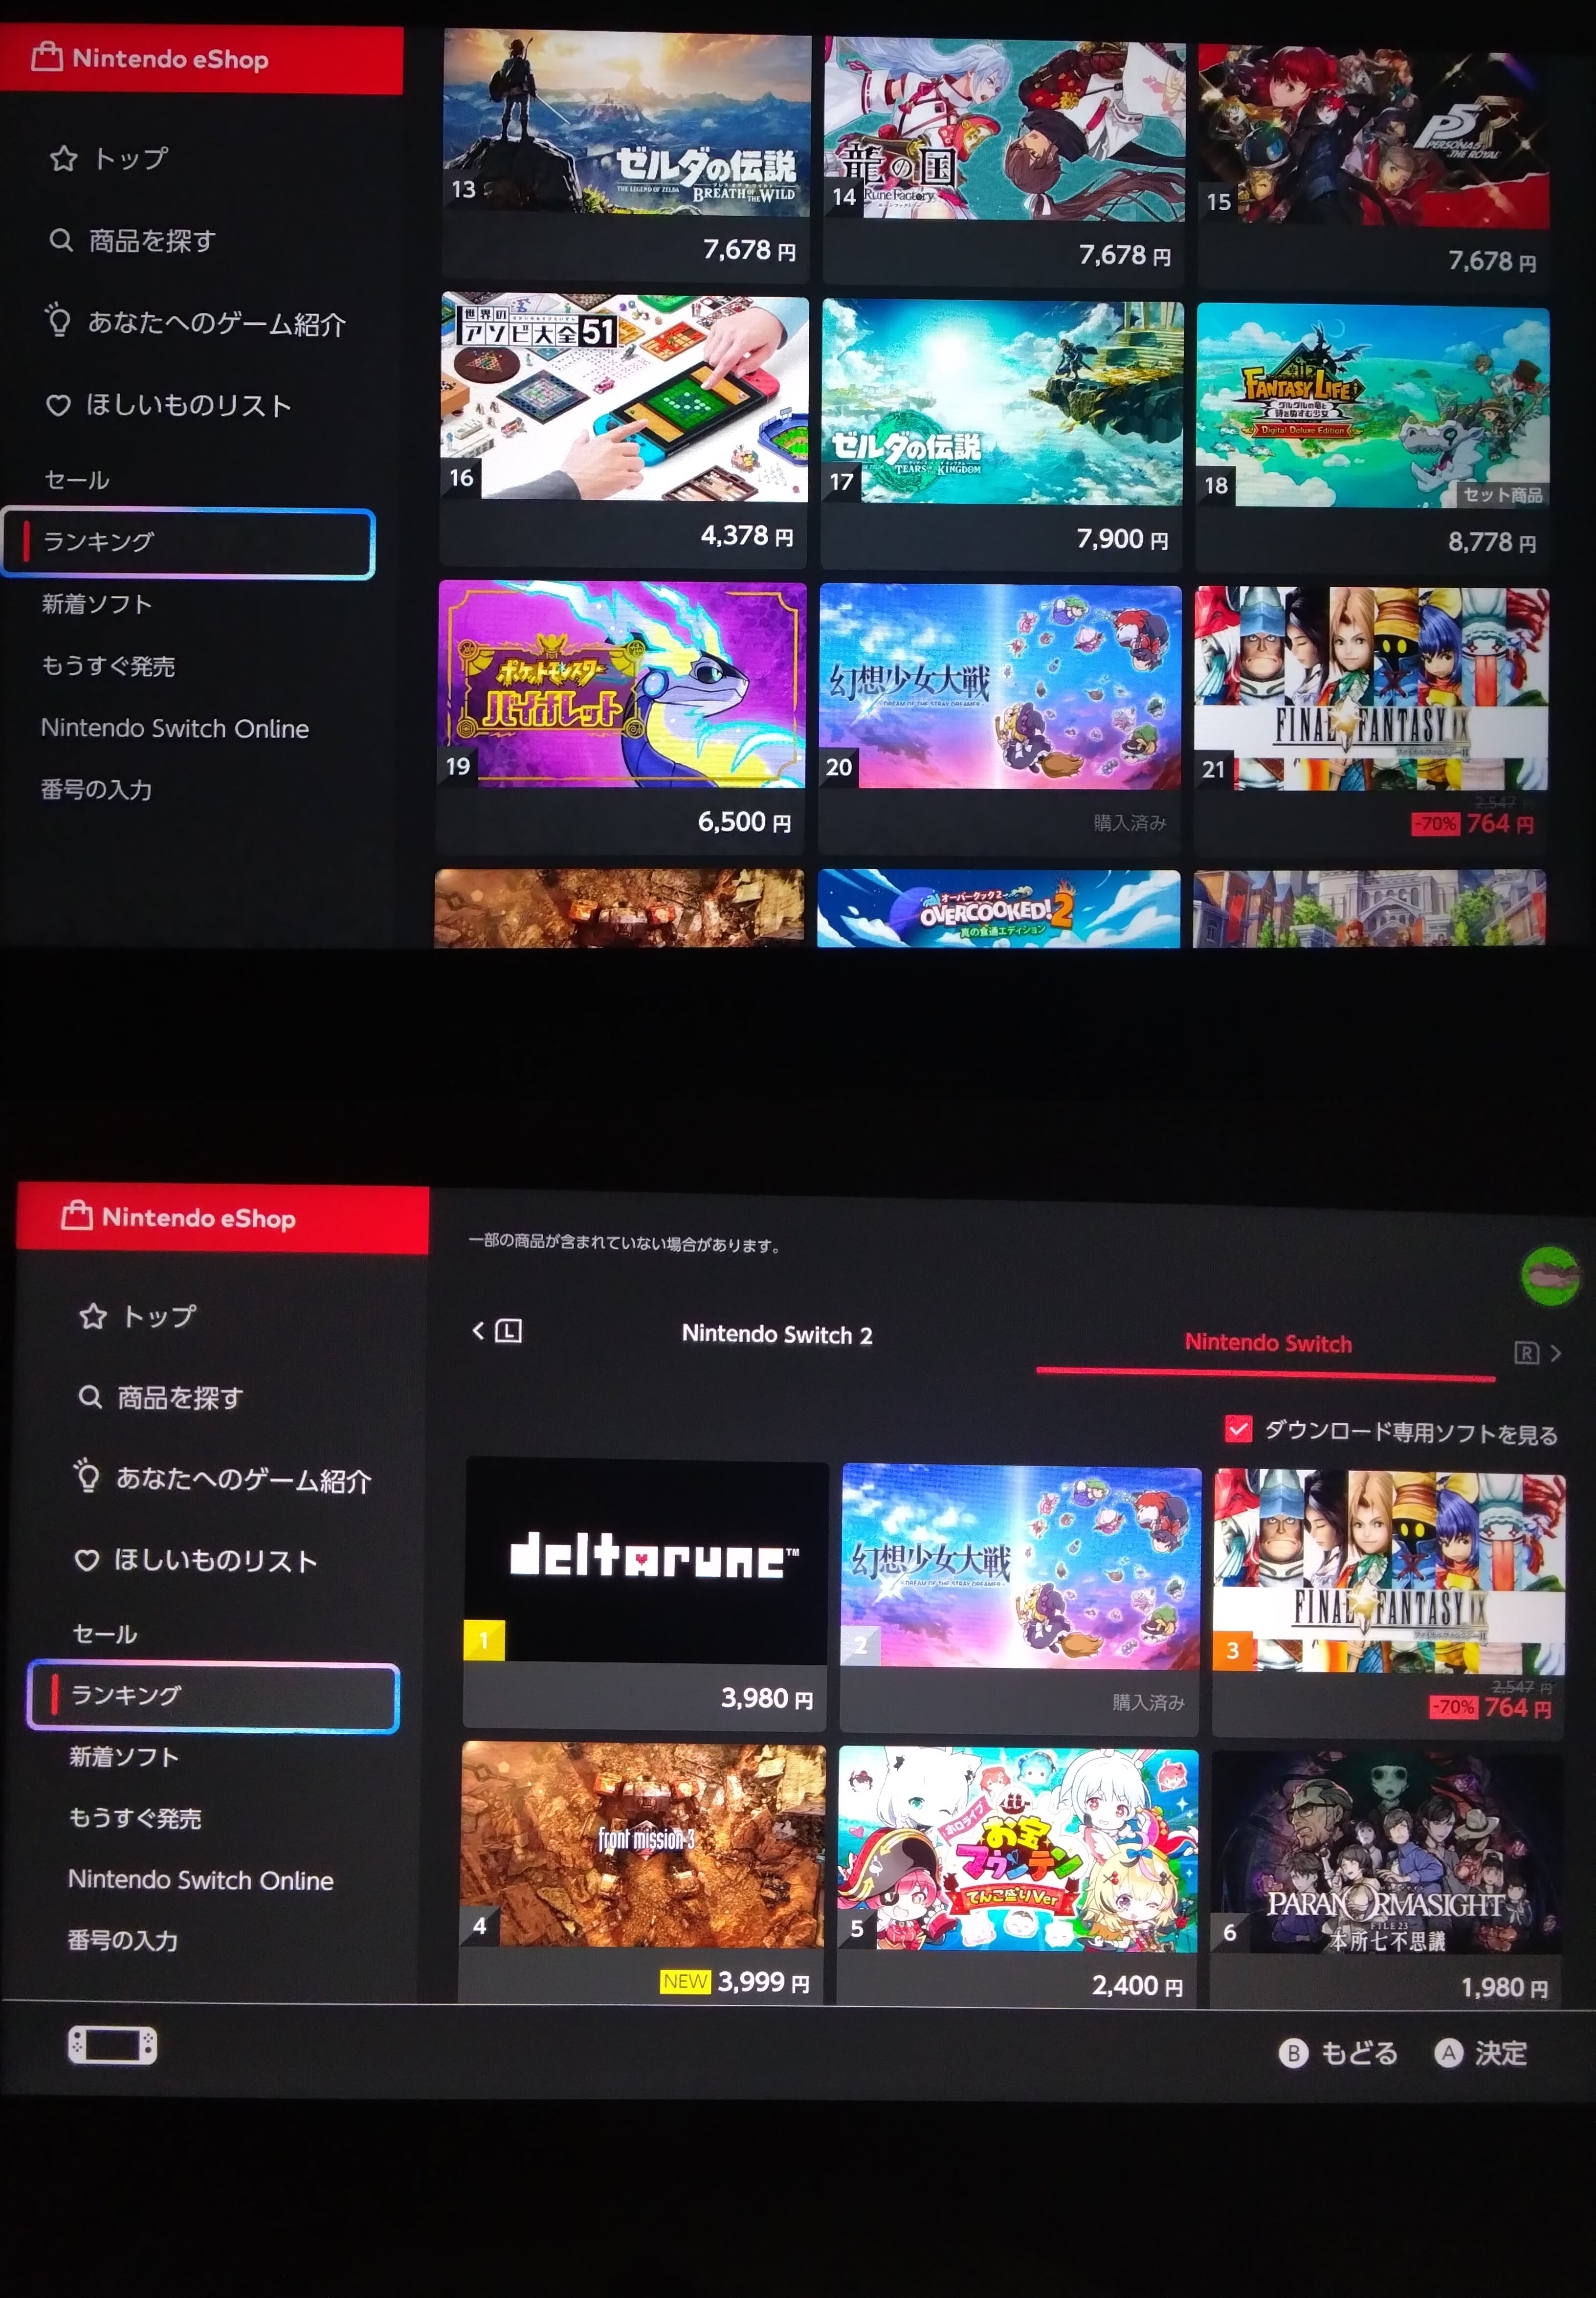Click the A 決定 confirm button
This screenshot has height=2298, width=1596.
[1481, 2053]
